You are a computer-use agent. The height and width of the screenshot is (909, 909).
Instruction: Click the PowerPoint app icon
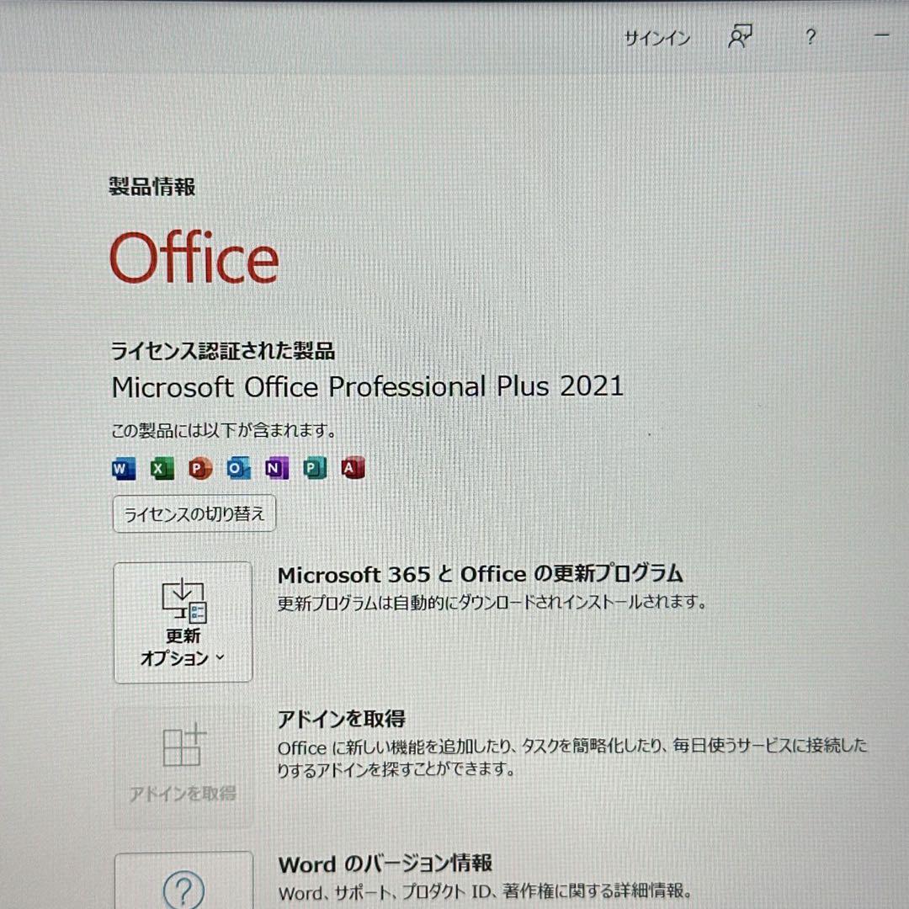pyautogui.click(x=200, y=469)
